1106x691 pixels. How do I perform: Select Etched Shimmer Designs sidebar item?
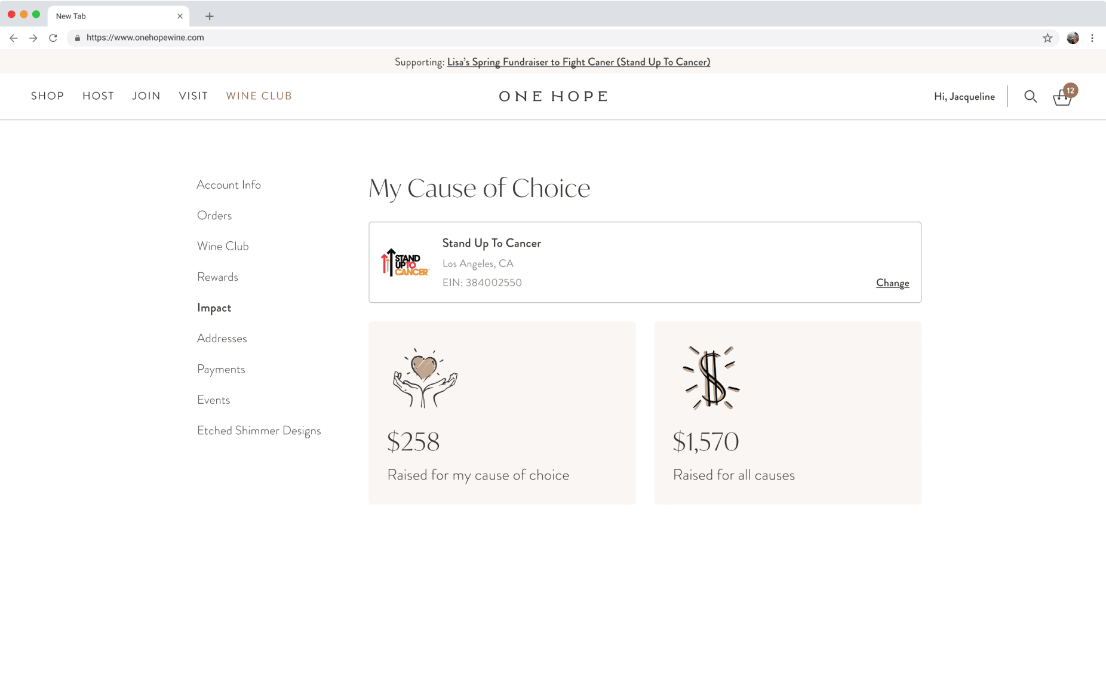point(259,431)
